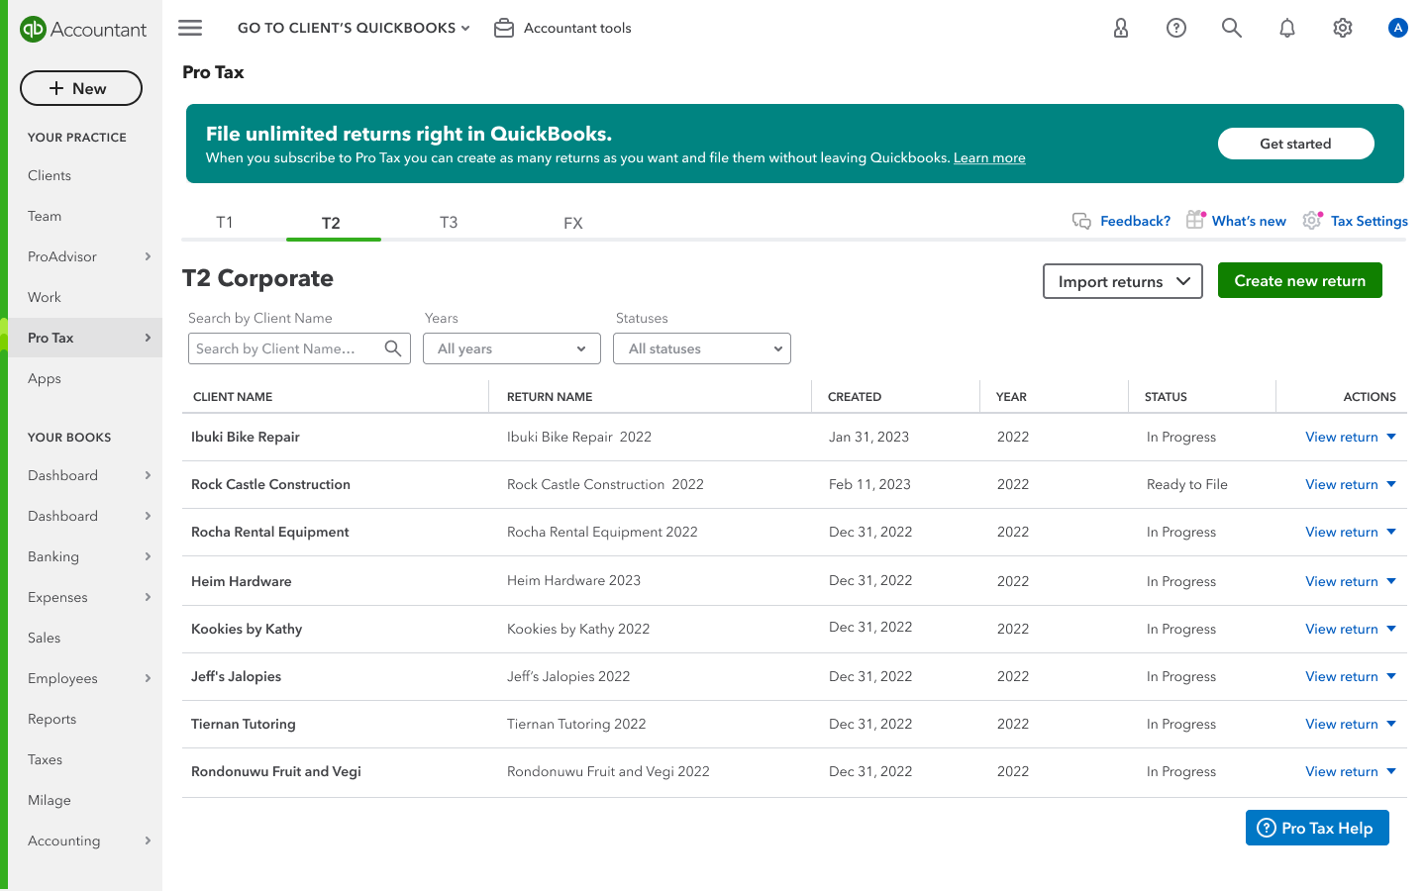Open Import returns dropdown

coord(1123,281)
